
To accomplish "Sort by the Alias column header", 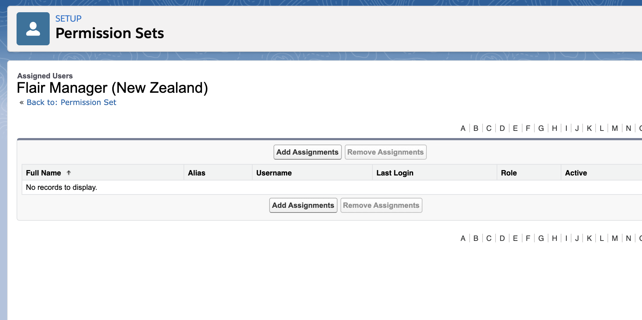I will (x=196, y=173).
